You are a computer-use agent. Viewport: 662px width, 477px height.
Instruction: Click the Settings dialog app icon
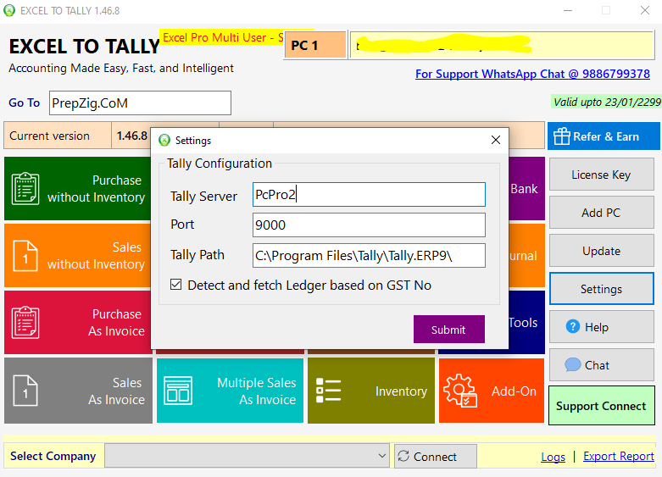coord(164,140)
